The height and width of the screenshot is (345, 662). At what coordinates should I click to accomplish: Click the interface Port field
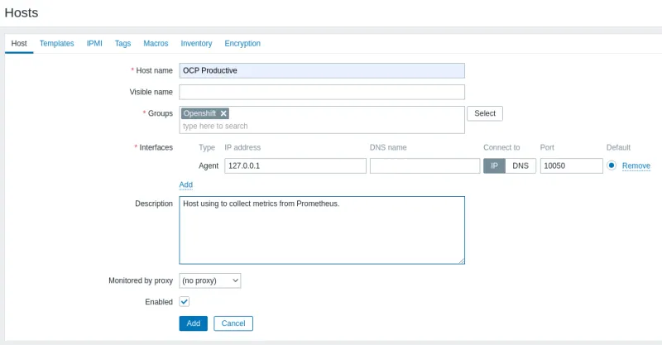pos(571,165)
